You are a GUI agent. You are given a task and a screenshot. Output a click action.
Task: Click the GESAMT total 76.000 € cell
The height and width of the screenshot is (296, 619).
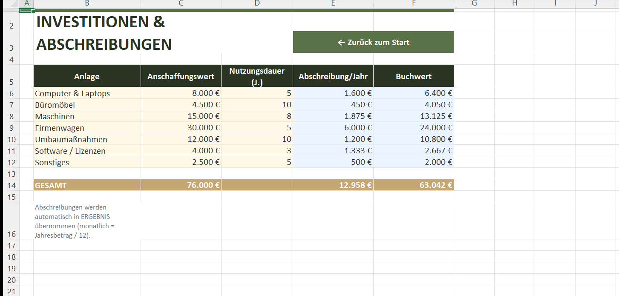tap(181, 185)
